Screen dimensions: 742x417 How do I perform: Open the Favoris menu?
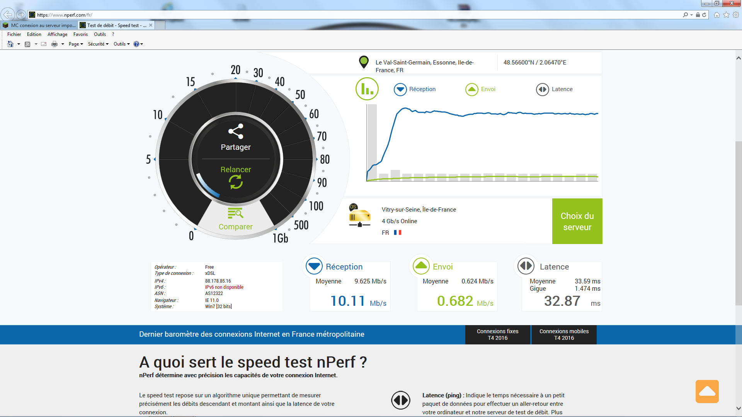click(x=80, y=34)
